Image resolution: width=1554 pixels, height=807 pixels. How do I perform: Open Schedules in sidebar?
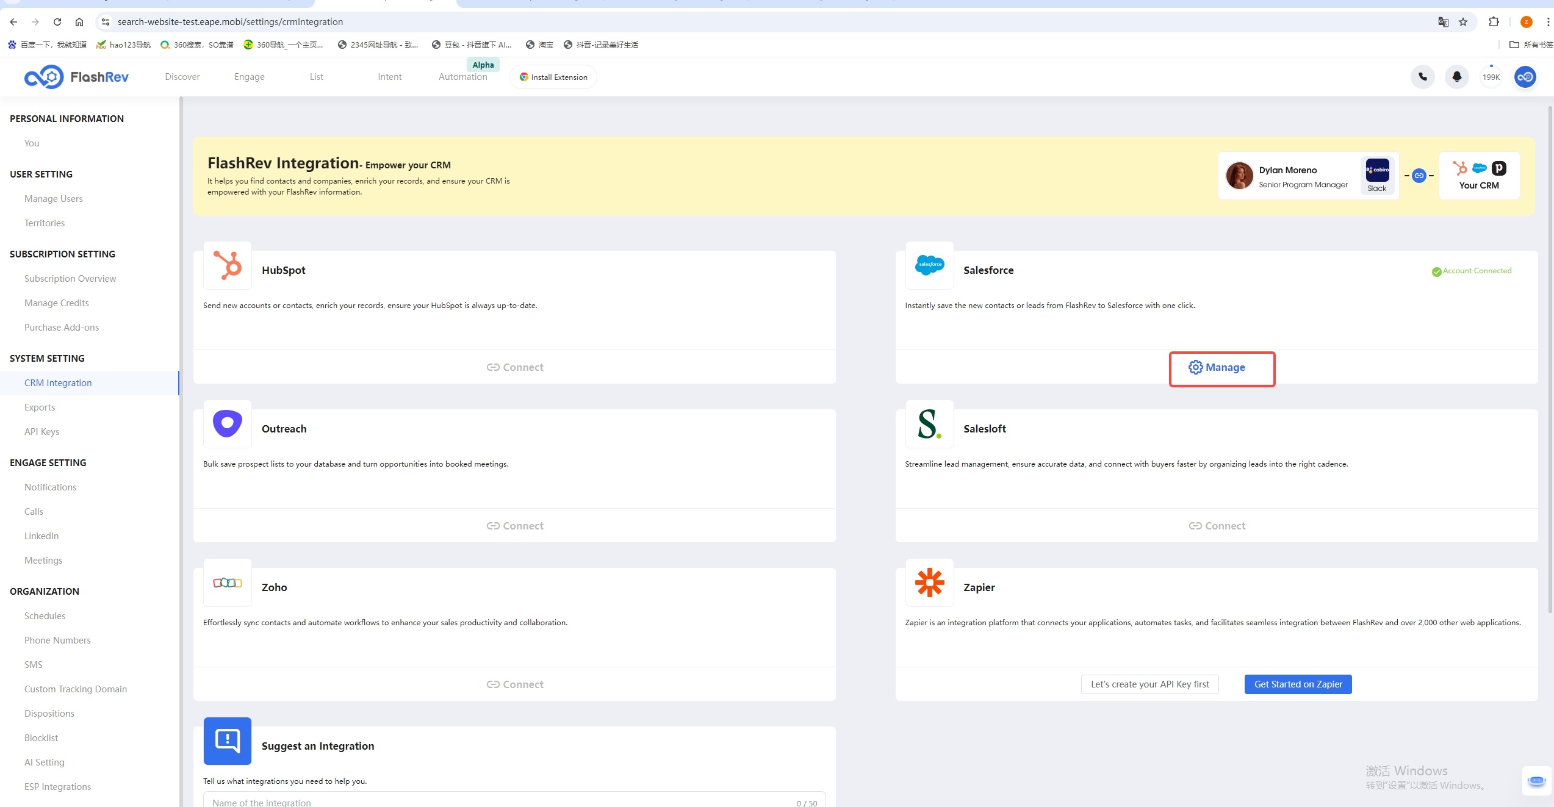45,616
